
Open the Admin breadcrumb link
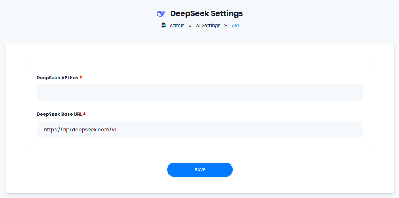coord(177,26)
